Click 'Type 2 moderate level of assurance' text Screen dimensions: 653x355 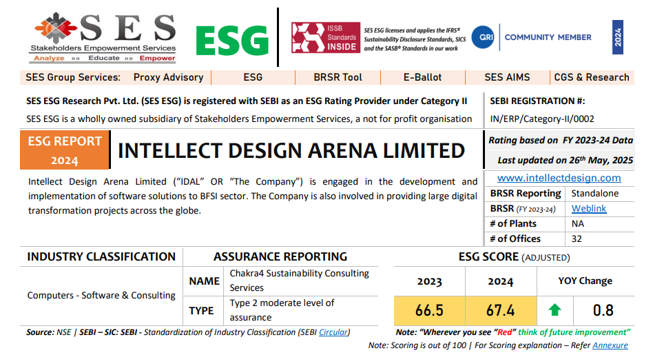pyautogui.click(x=282, y=310)
